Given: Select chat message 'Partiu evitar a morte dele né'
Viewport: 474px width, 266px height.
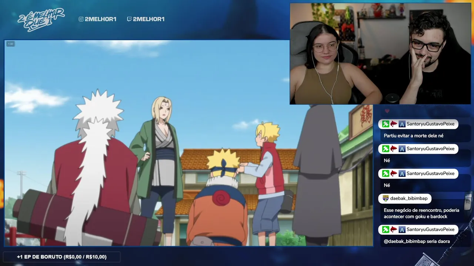Looking at the screenshot, I should coord(414,136).
